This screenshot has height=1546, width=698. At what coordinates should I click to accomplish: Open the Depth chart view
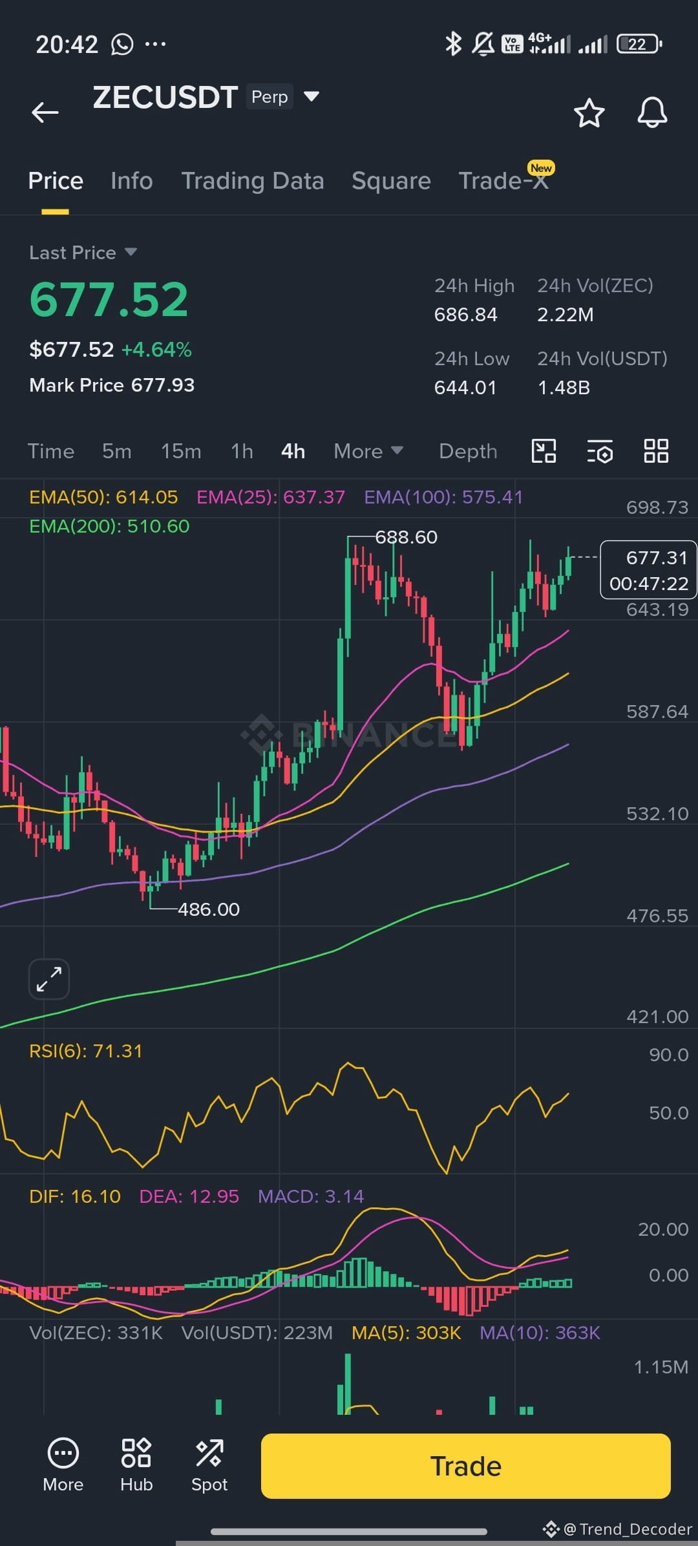click(x=468, y=451)
